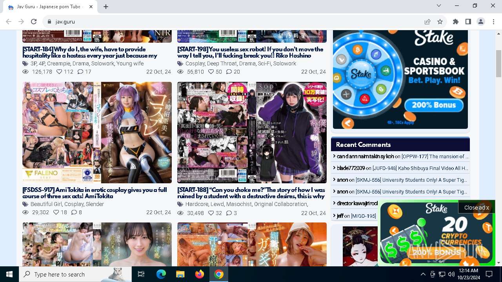Select the Original Collaboration tag
Image resolution: width=502 pixels, height=282 pixels.
click(280, 204)
